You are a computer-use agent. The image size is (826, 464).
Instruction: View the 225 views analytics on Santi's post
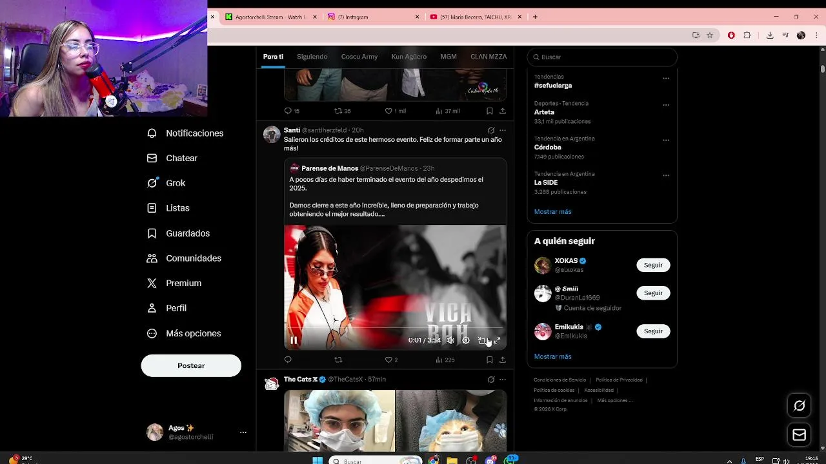(445, 360)
